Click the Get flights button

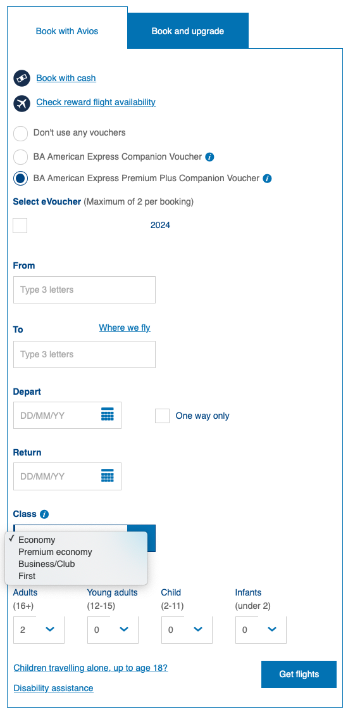coord(299,674)
